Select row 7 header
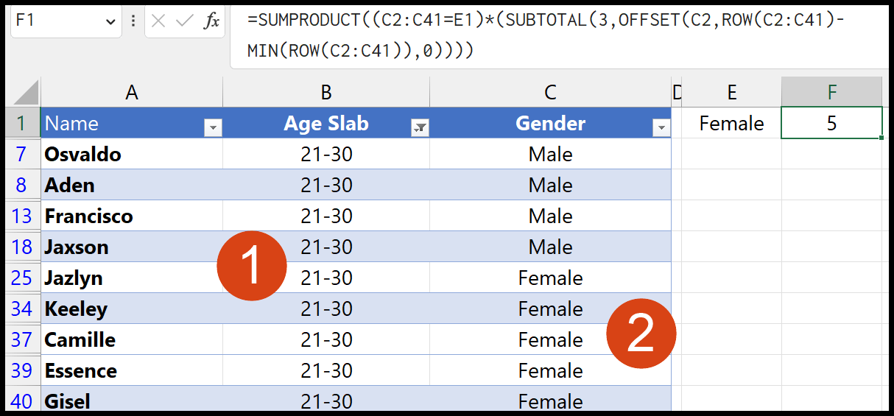 21,155
